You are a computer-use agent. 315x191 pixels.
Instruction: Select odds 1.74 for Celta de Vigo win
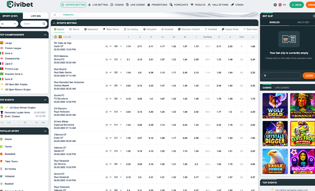click(x=128, y=47)
